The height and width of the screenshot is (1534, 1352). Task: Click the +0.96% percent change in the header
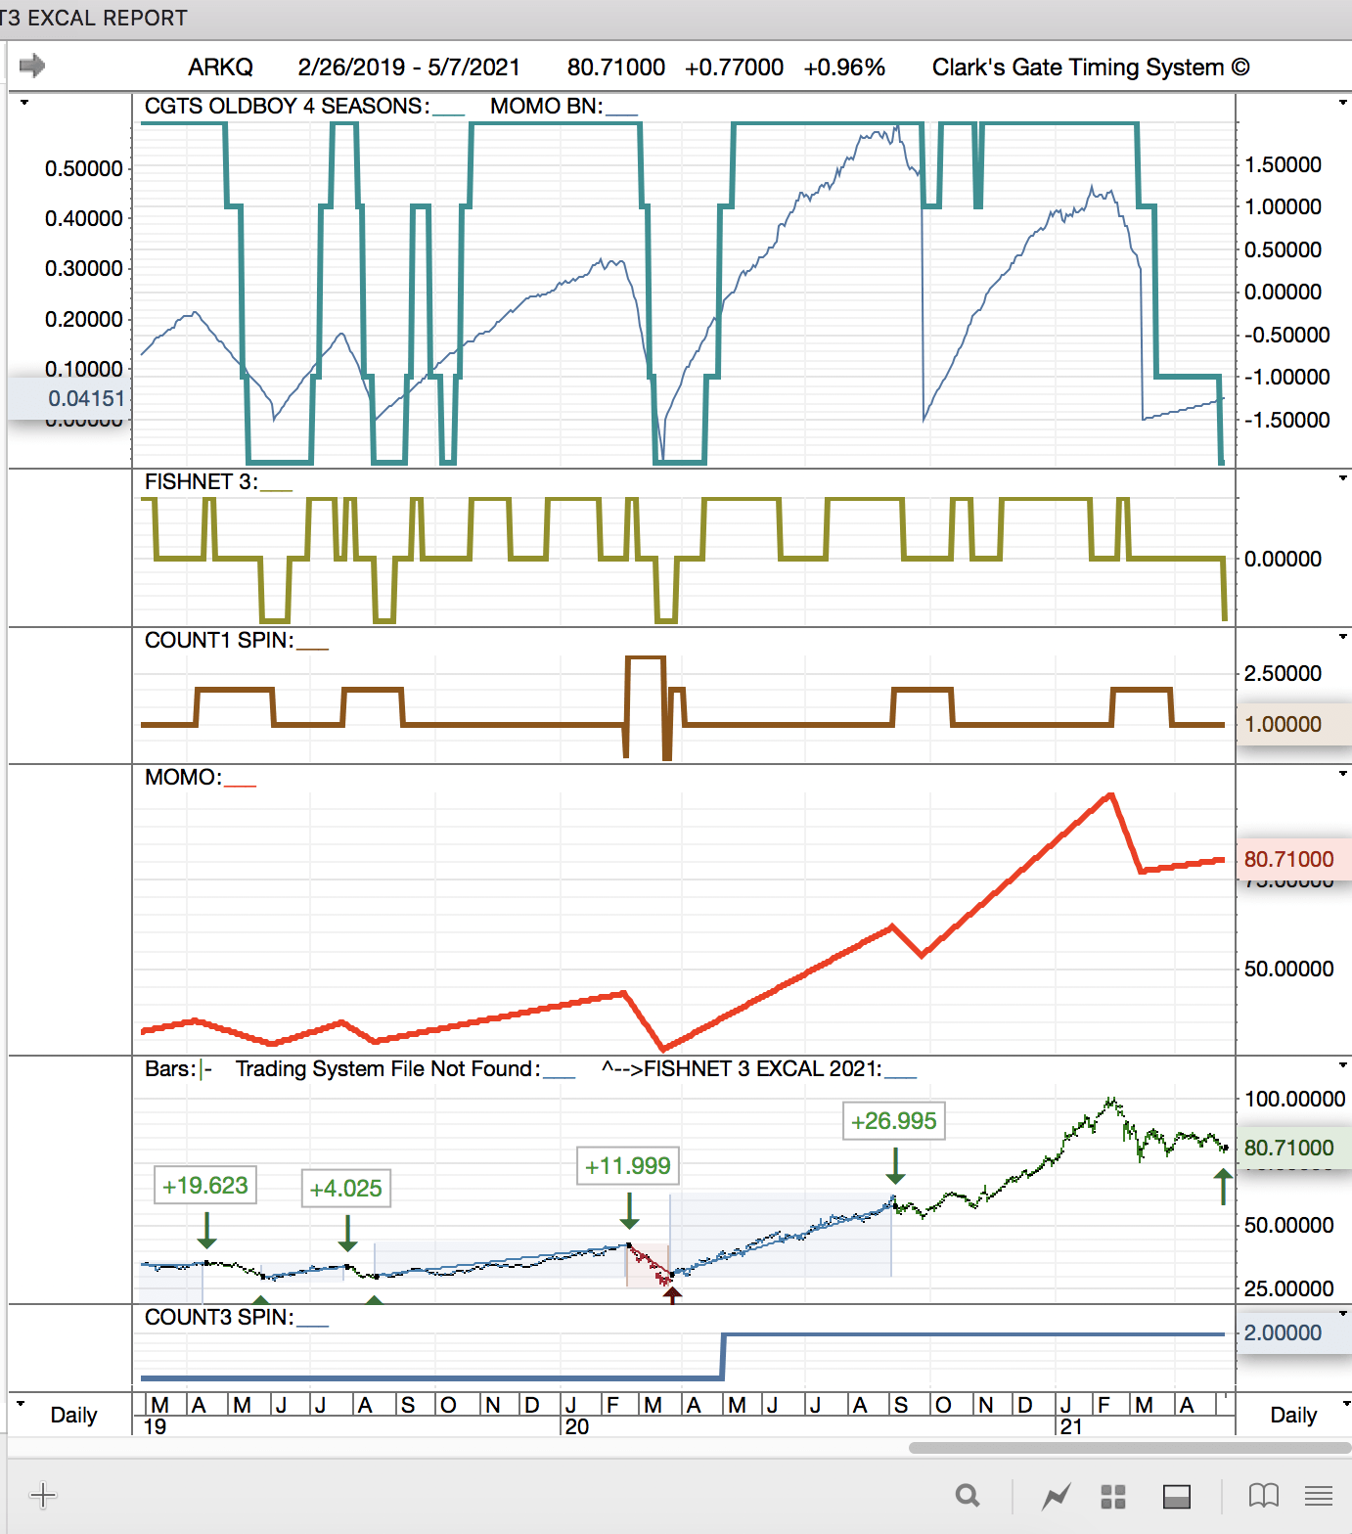(x=844, y=67)
